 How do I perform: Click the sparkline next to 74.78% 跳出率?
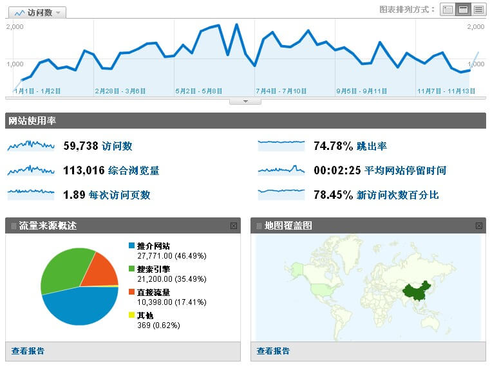click(281, 146)
